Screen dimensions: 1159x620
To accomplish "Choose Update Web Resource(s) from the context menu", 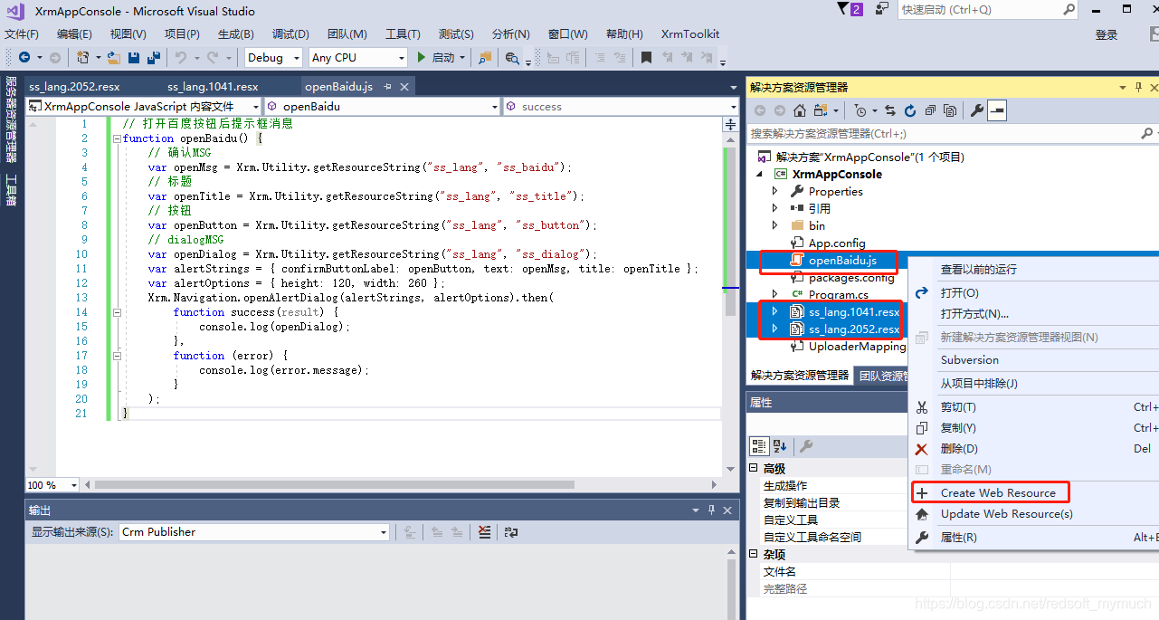I will coord(1007,514).
